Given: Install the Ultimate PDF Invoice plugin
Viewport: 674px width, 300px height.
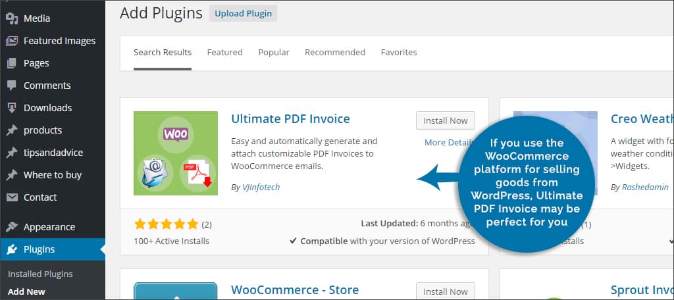Looking at the screenshot, I should click(x=446, y=121).
